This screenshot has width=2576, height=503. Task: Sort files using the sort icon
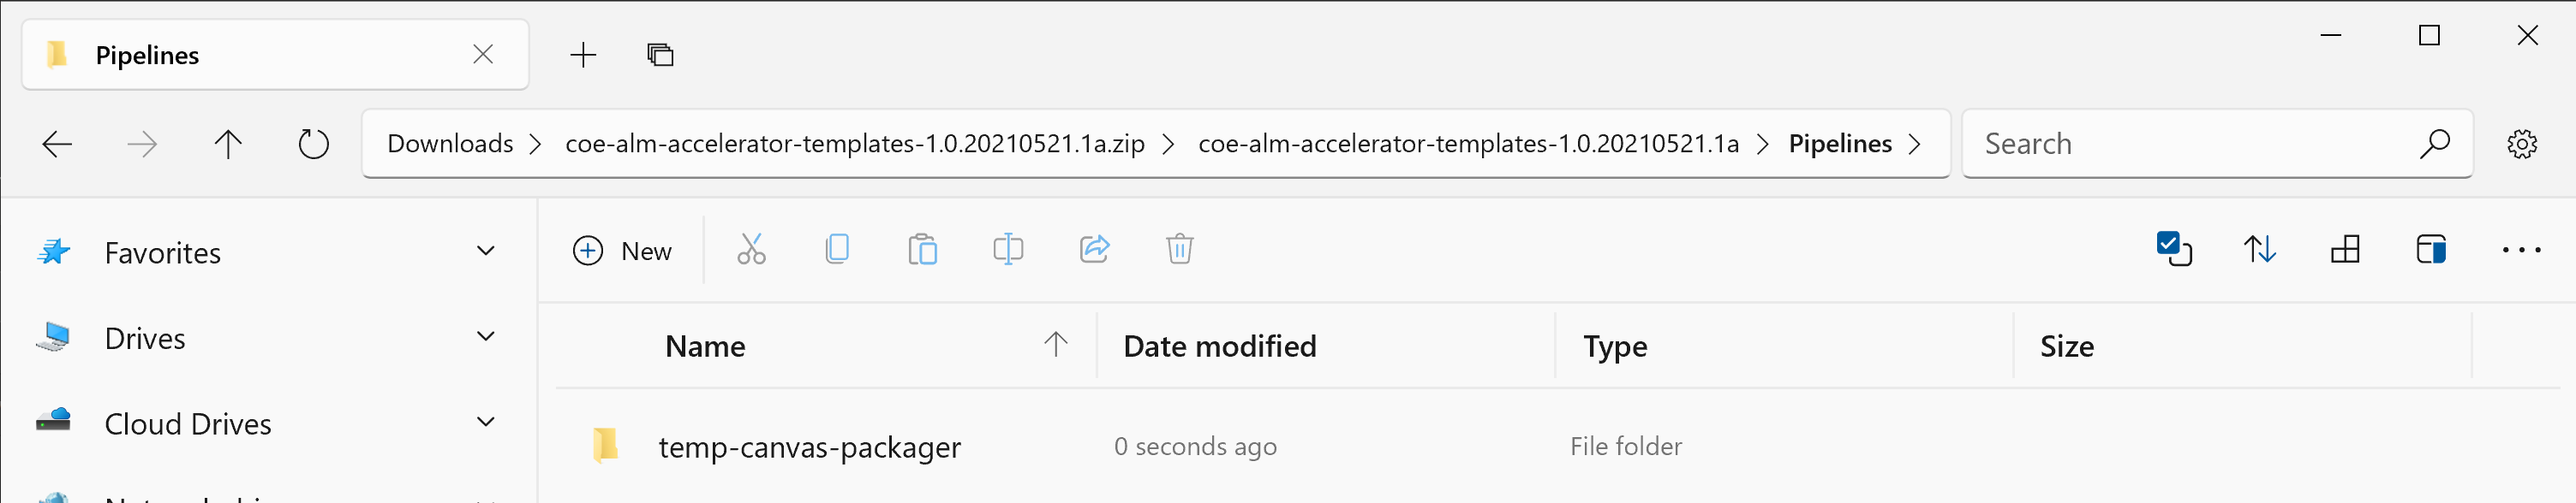coord(2259,250)
